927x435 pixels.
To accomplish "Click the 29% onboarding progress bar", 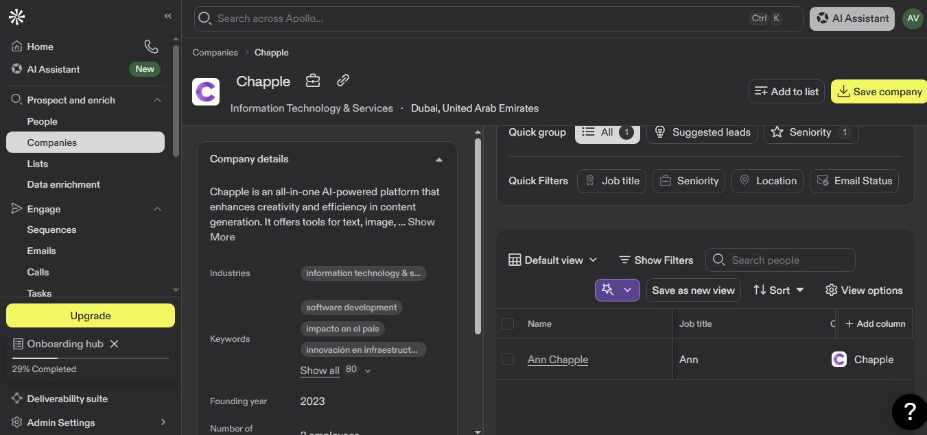I will [91, 358].
